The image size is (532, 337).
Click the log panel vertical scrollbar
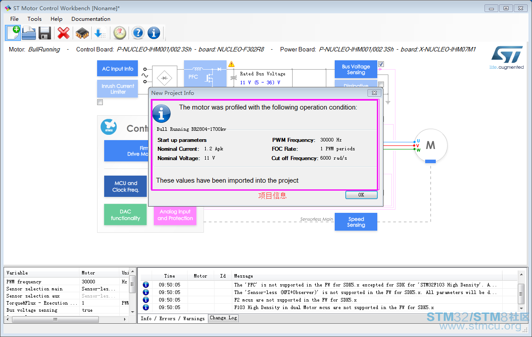[x=521, y=295]
